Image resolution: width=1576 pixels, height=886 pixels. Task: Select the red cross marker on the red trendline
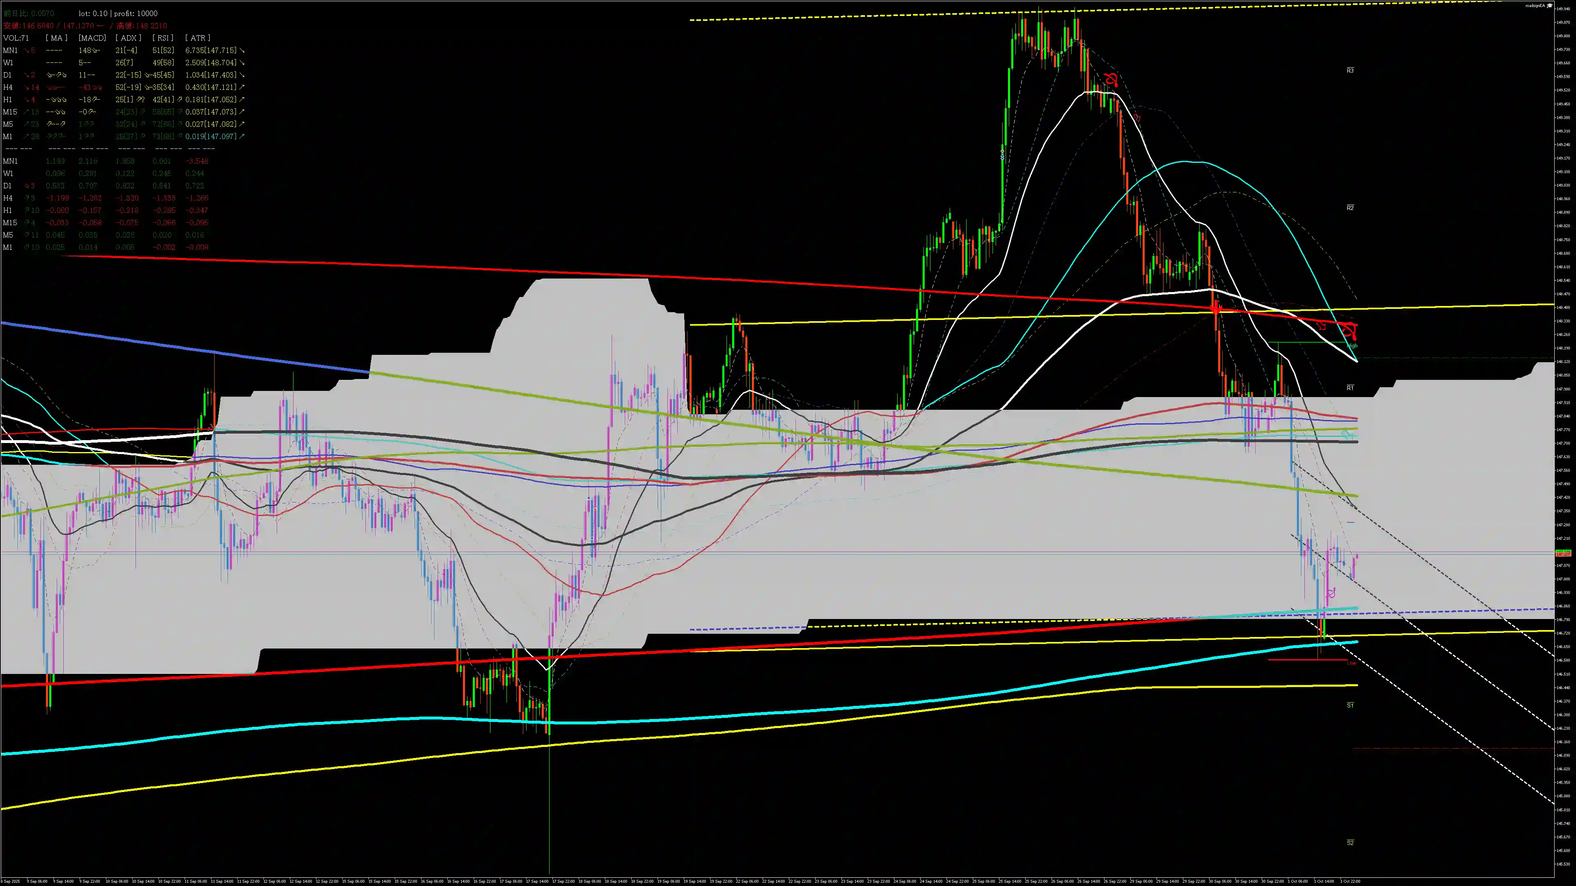click(1216, 309)
